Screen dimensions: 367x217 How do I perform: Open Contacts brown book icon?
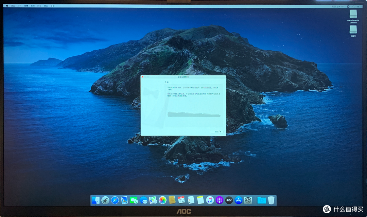(172, 200)
